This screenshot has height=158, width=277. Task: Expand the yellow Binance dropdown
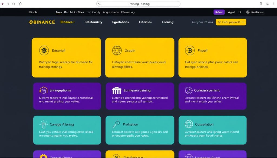[x=67, y=22]
